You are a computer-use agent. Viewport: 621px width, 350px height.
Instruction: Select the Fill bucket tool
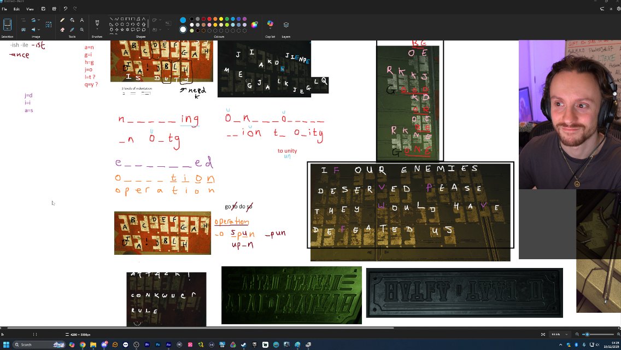(72, 20)
